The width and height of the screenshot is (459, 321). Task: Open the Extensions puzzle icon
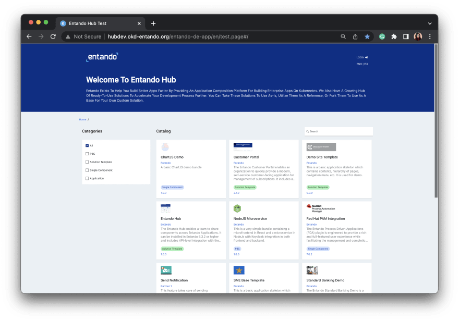pyautogui.click(x=394, y=36)
